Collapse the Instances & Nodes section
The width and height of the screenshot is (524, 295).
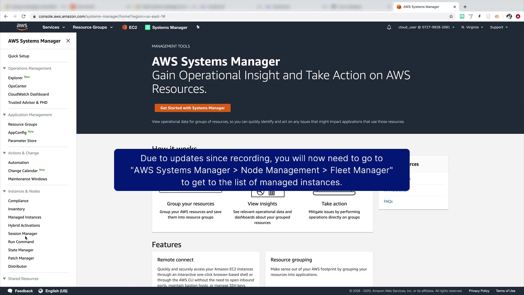(x=4, y=191)
